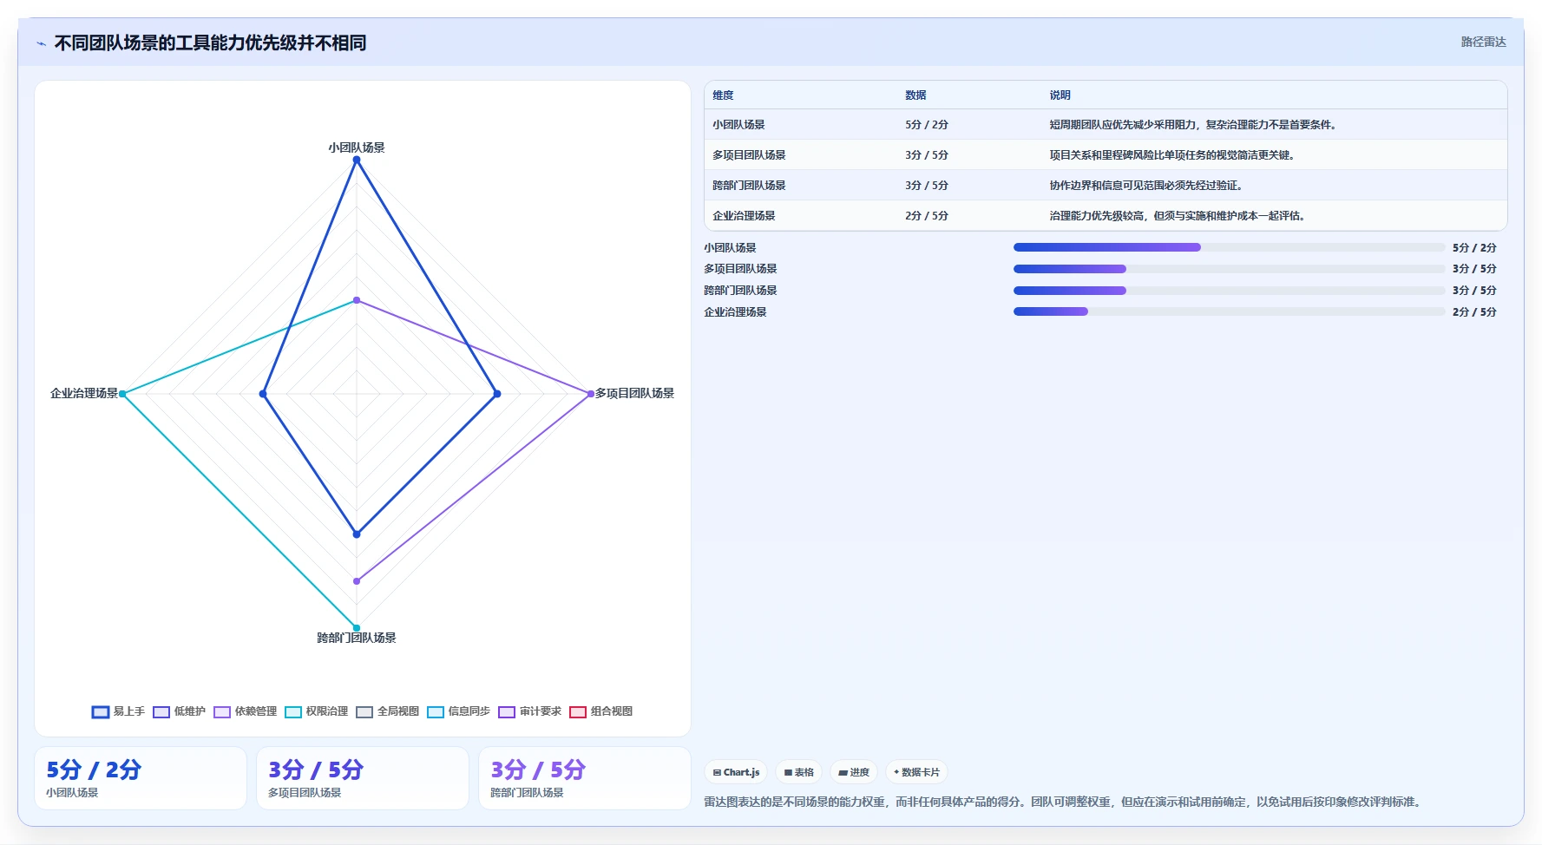Toggle the 全局视图 legend series

pyautogui.click(x=387, y=711)
